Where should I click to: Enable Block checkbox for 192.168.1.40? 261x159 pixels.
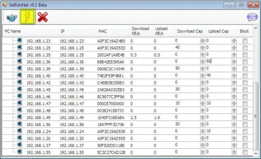click(x=244, y=76)
